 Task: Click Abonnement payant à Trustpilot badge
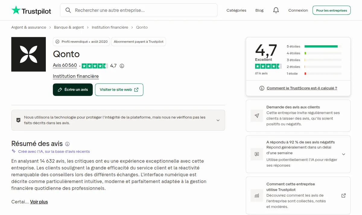pyautogui.click(x=138, y=42)
